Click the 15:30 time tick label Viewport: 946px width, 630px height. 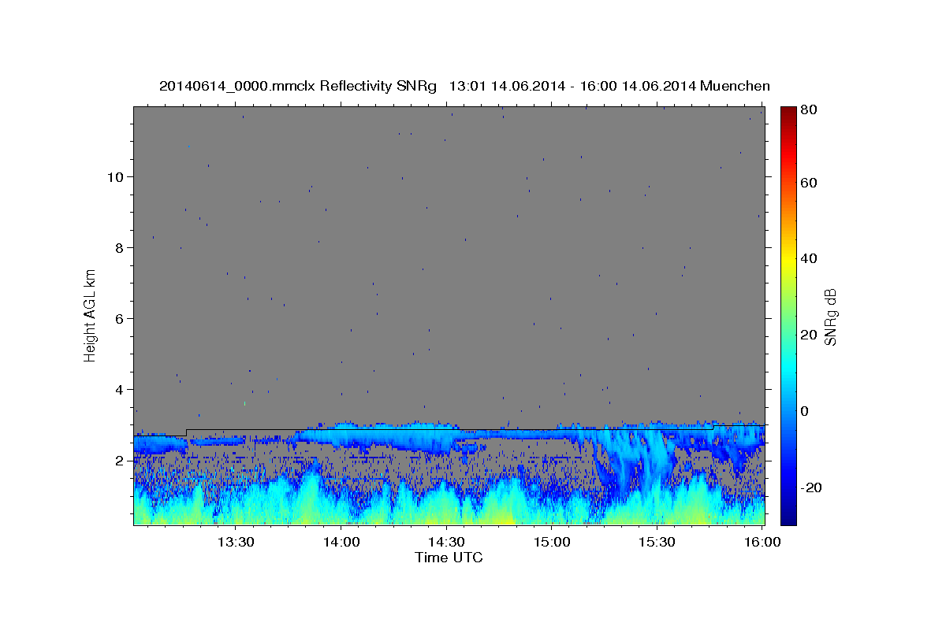pos(656,542)
